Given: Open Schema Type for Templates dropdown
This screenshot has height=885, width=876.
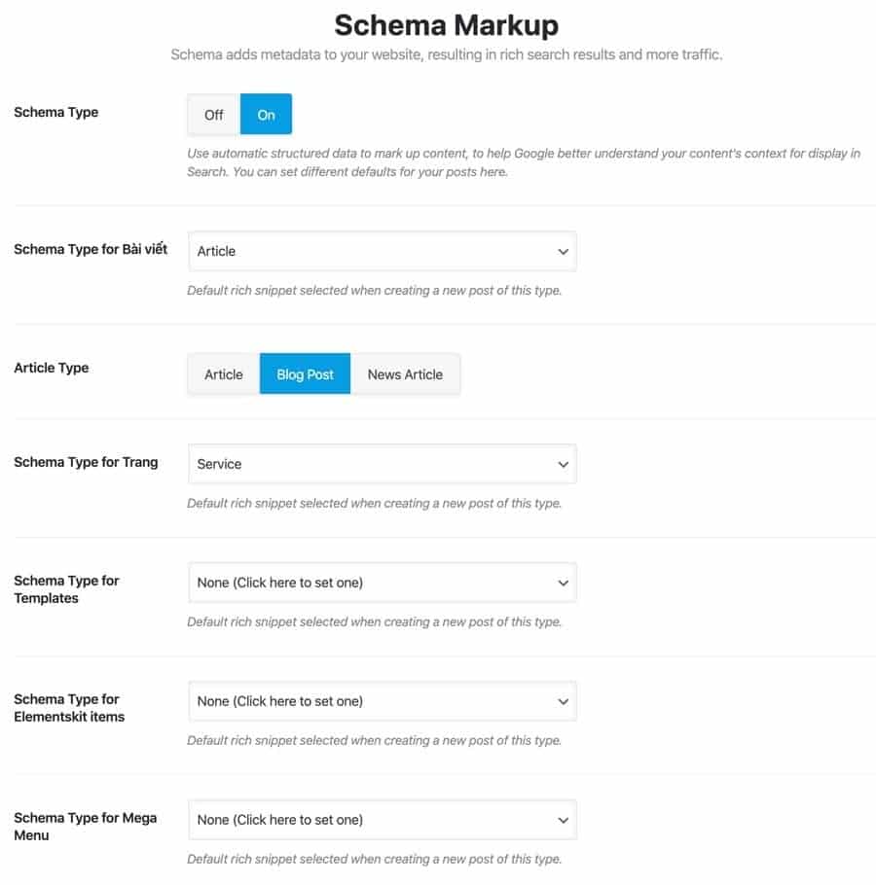Looking at the screenshot, I should click(382, 583).
